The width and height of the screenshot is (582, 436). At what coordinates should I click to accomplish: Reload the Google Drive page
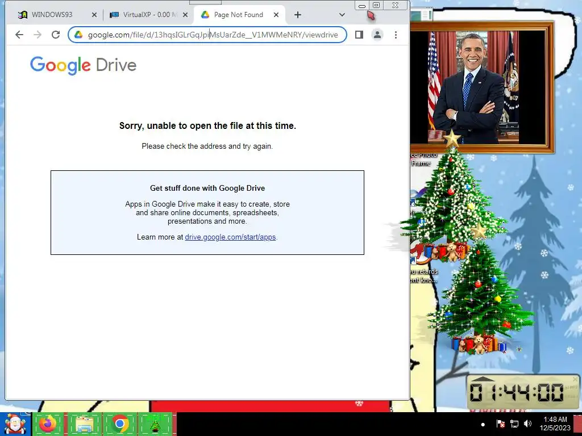pos(56,35)
